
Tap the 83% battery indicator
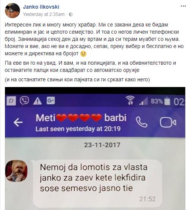tap(160, 101)
